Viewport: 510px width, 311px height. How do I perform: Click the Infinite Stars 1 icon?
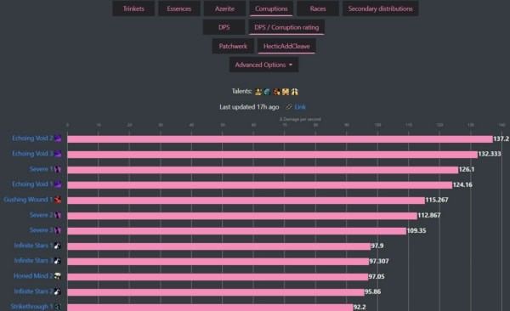coord(58,246)
